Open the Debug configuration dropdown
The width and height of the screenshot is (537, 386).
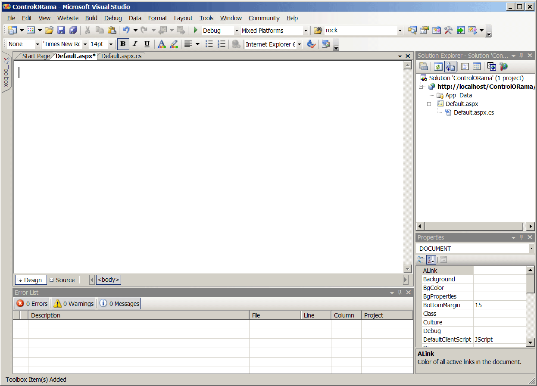click(236, 31)
